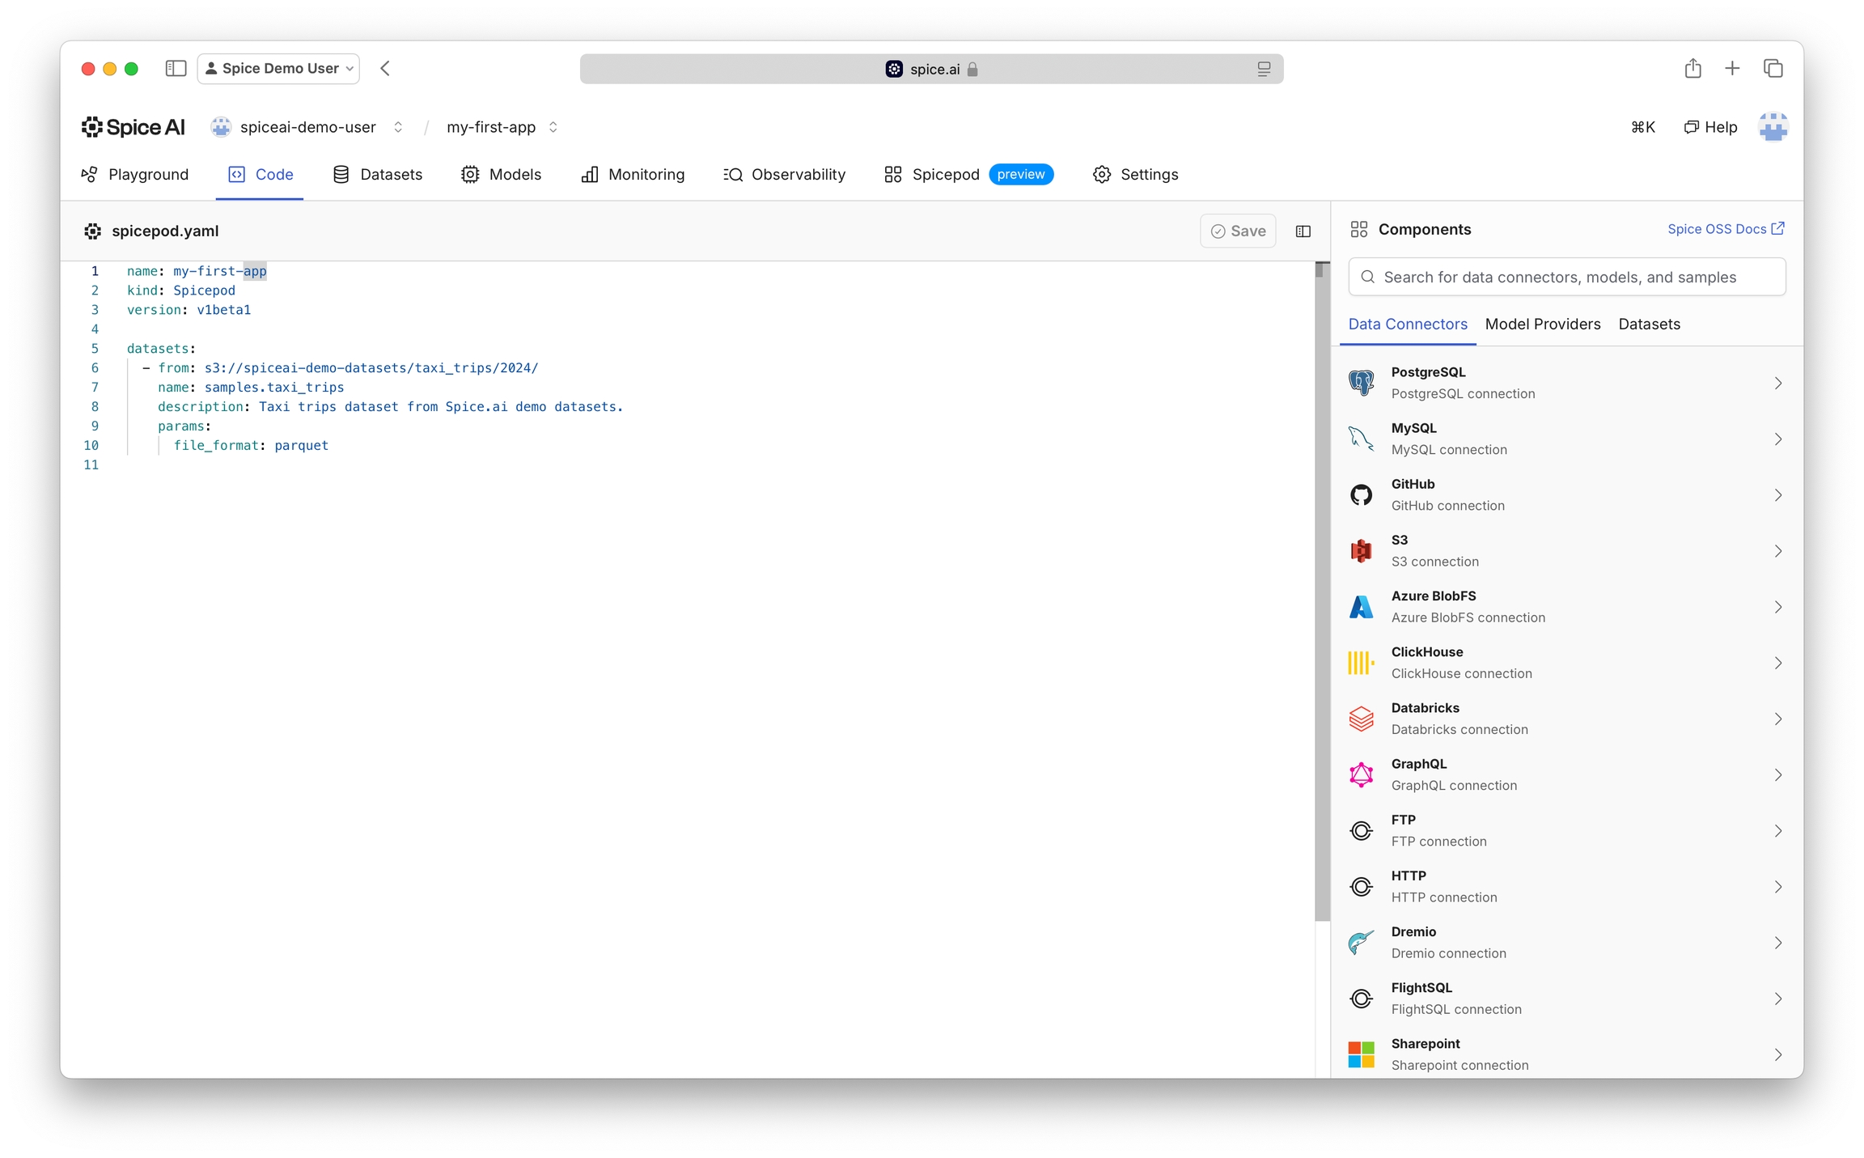The height and width of the screenshot is (1158, 1864).
Task: Click the Azure BlobFS logo icon
Action: [1361, 607]
